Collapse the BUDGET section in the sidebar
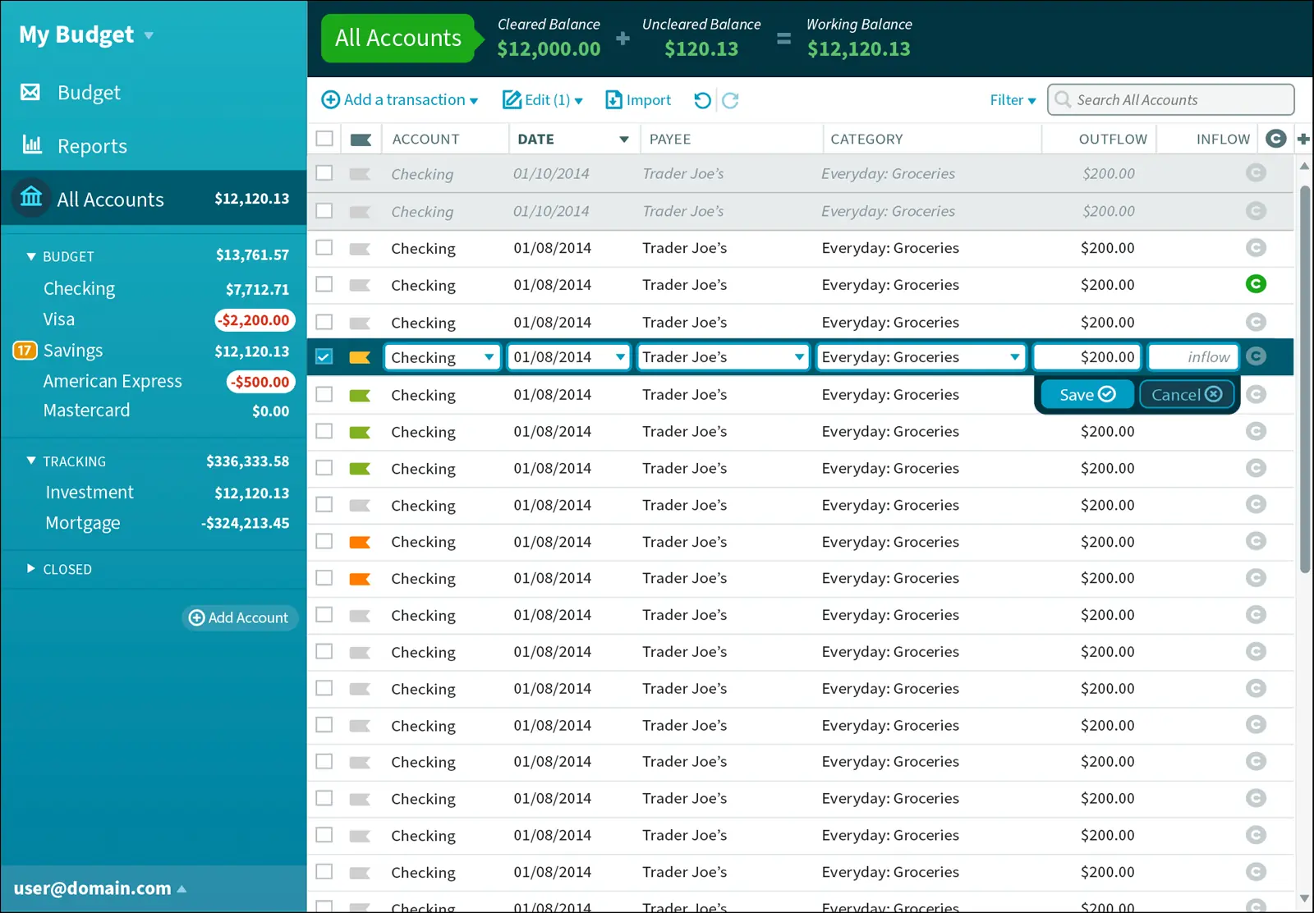The image size is (1314, 913). (x=32, y=255)
